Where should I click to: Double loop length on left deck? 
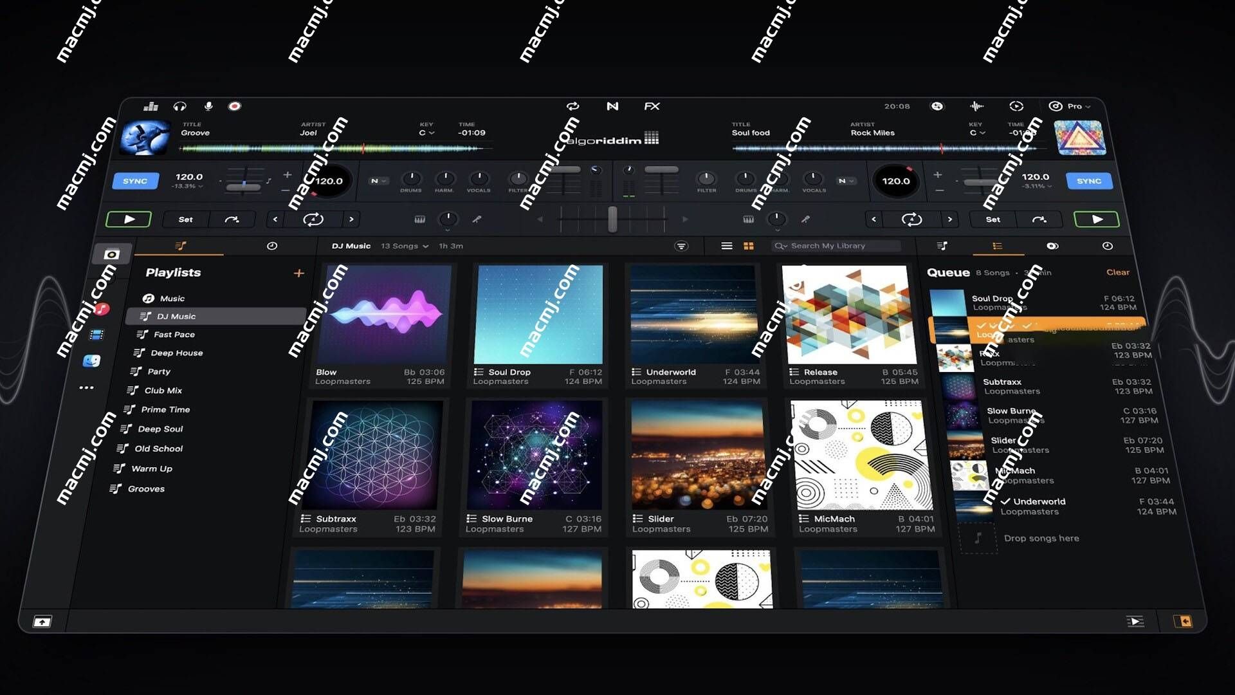pyautogui.click(x=351, y=219)
